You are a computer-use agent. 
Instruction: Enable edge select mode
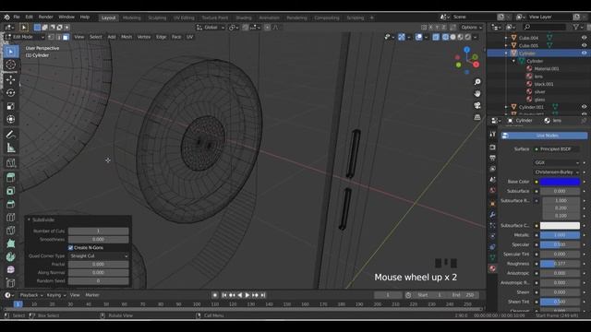coord(59,37)
